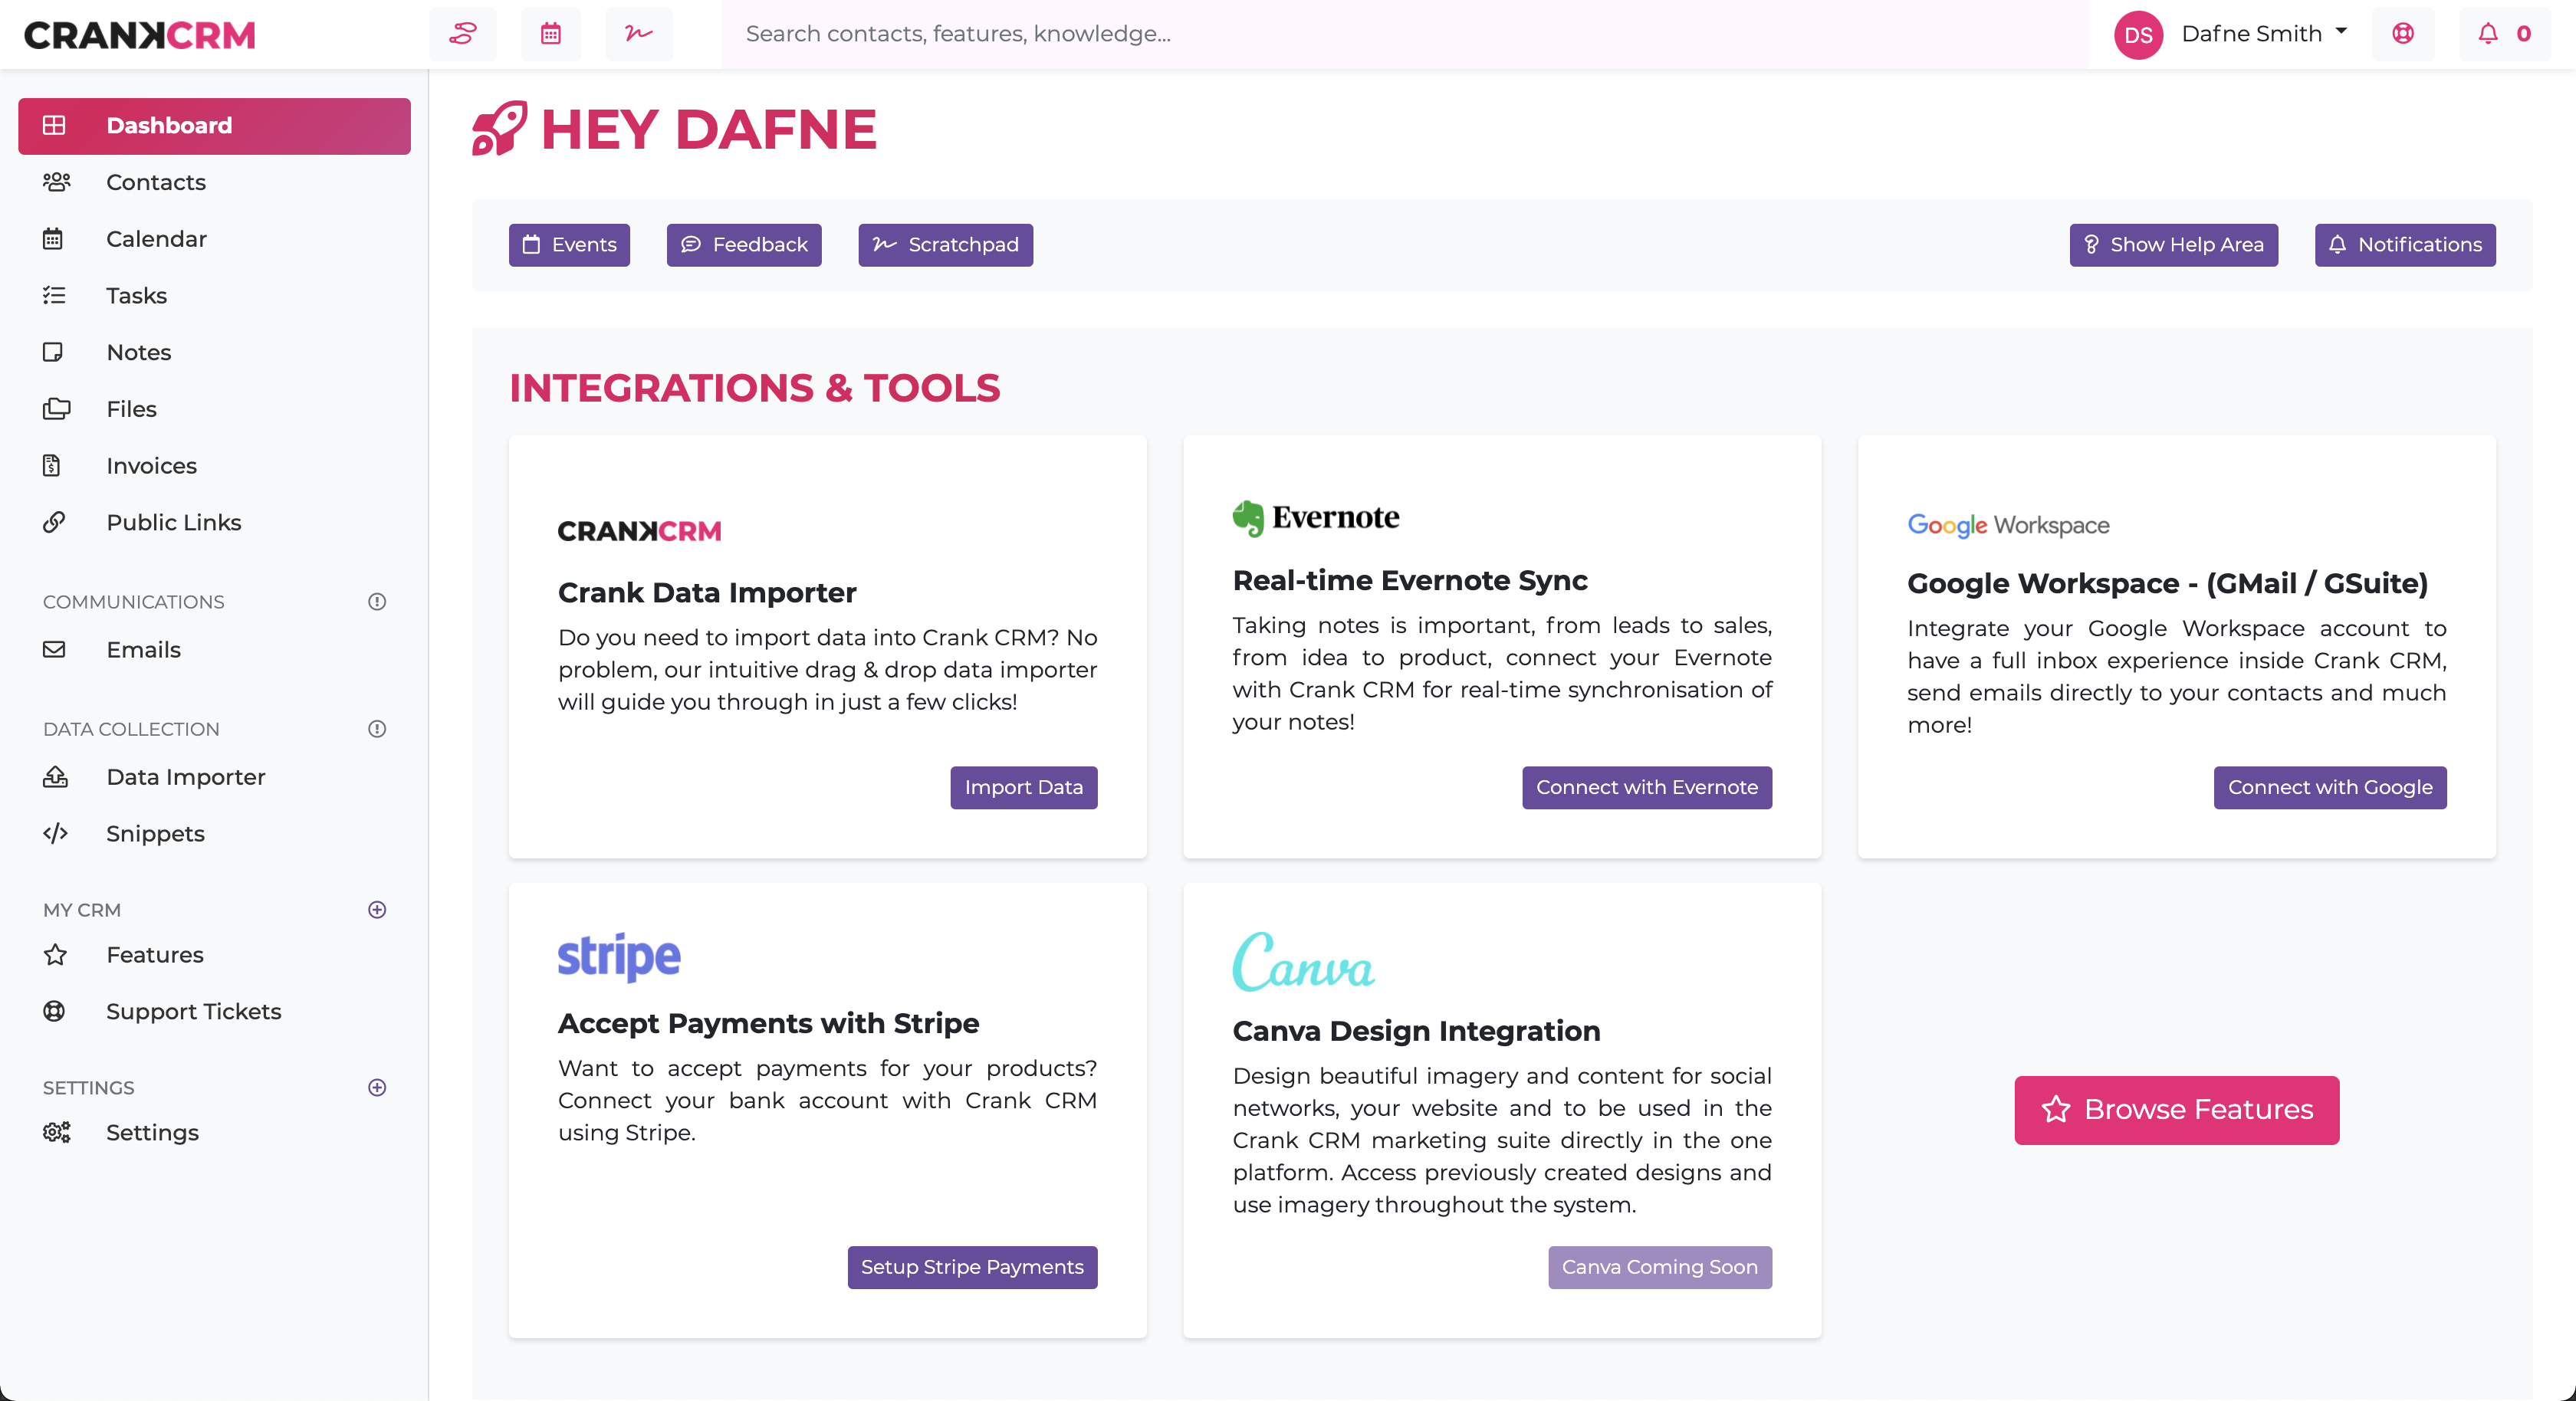
Task: Expand the SETTINGS section
Action: click(x=376, y=1088)
